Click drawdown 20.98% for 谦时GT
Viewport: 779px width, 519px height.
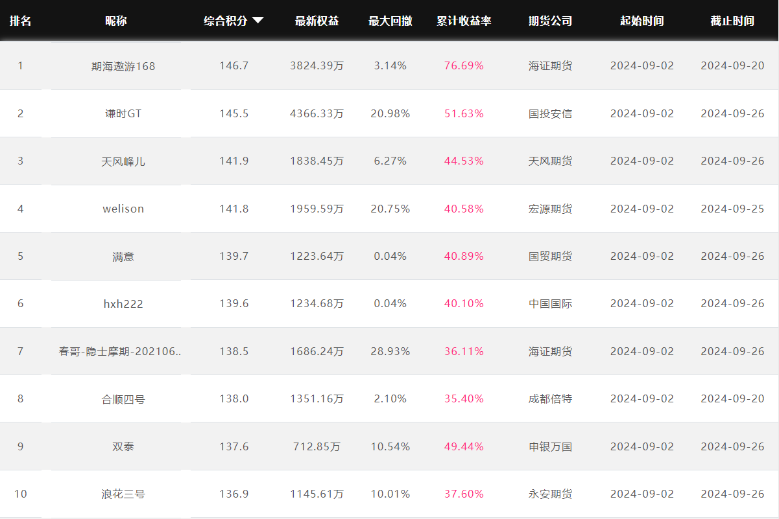click(390, 113)
